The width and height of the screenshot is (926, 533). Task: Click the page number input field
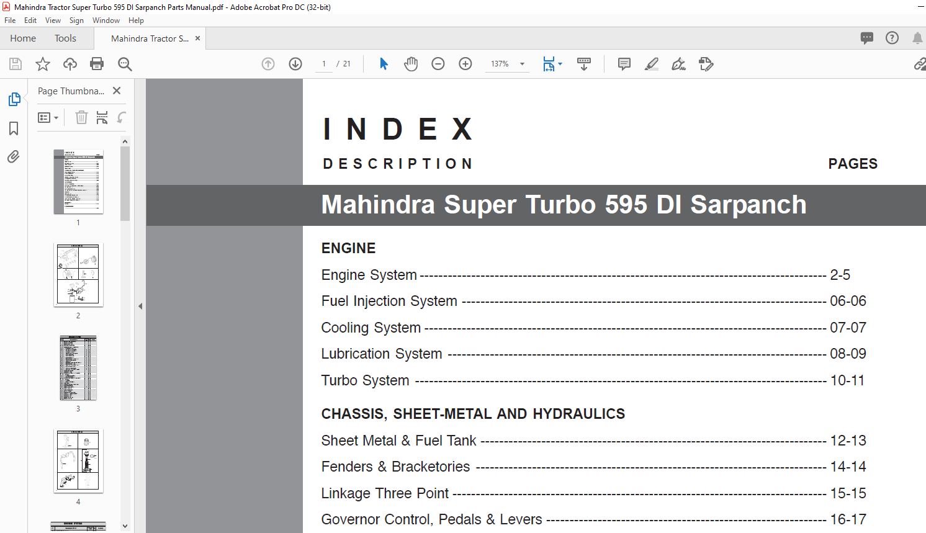click(x=324, y=64)
